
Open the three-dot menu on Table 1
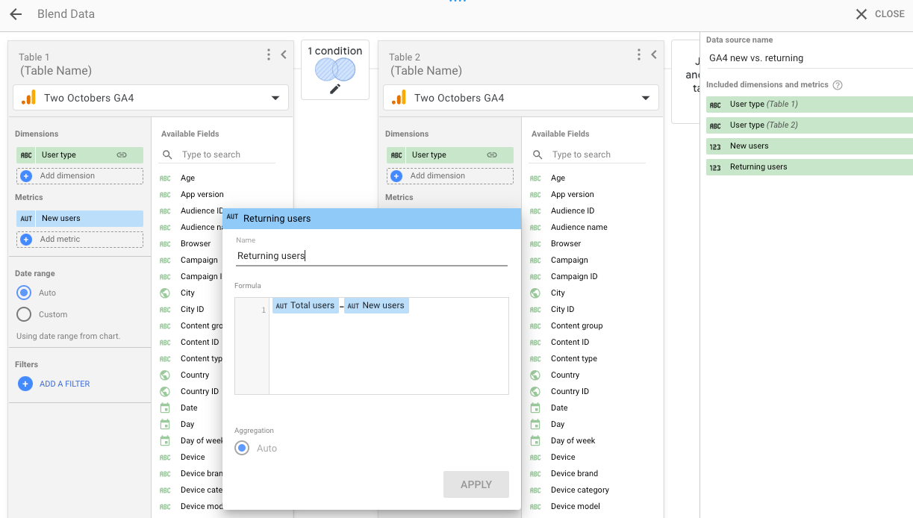pyautogui.click(x=269, y=54)
